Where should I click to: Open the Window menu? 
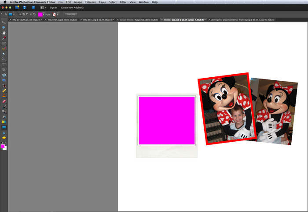click(143, 2)
